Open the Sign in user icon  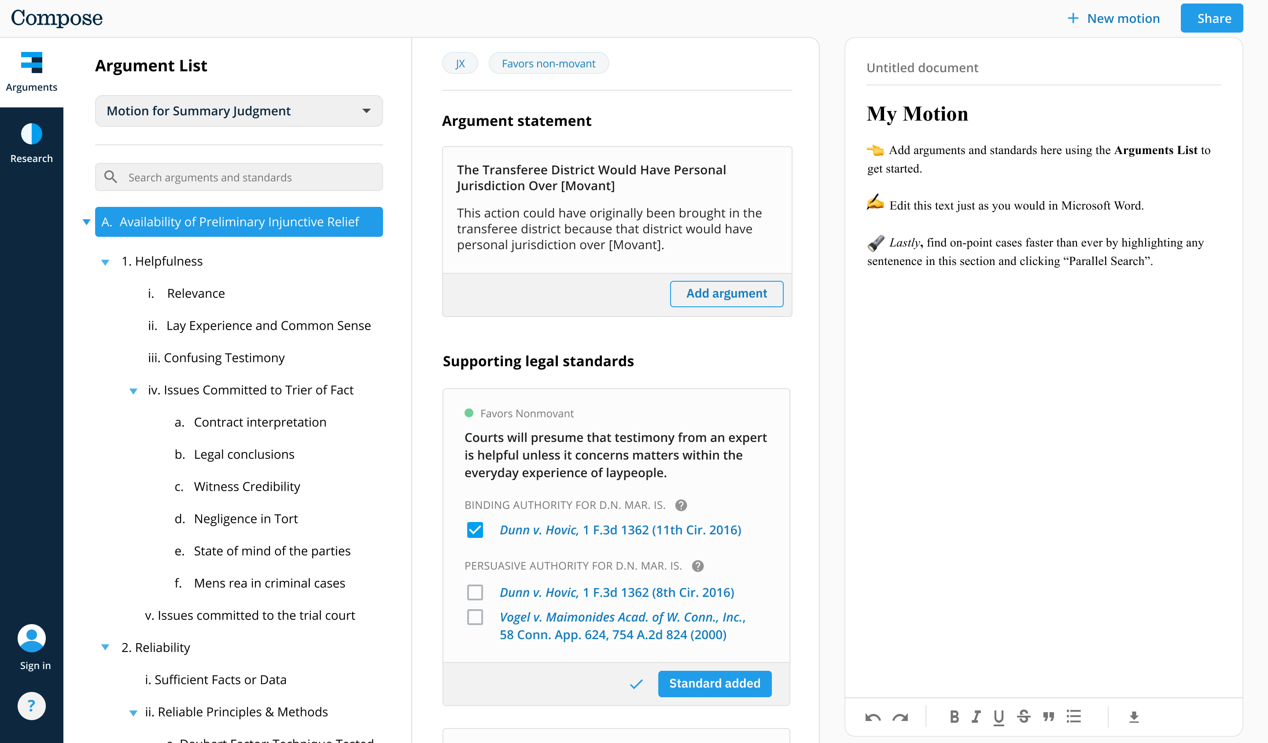(31, 637)
